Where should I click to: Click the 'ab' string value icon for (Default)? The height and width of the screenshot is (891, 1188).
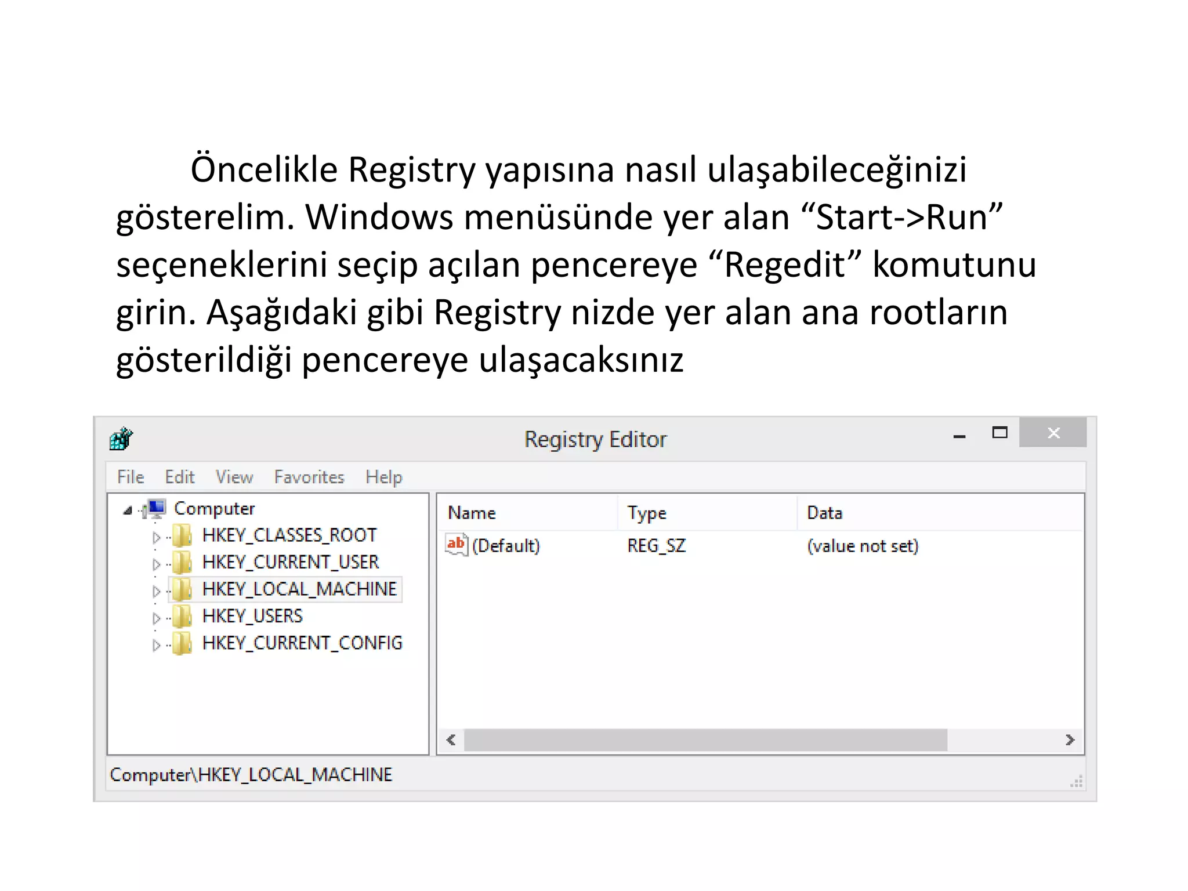[x=456, y=545]
